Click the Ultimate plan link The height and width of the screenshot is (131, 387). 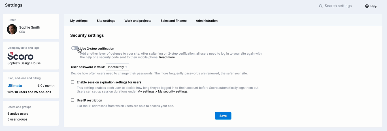15,85
